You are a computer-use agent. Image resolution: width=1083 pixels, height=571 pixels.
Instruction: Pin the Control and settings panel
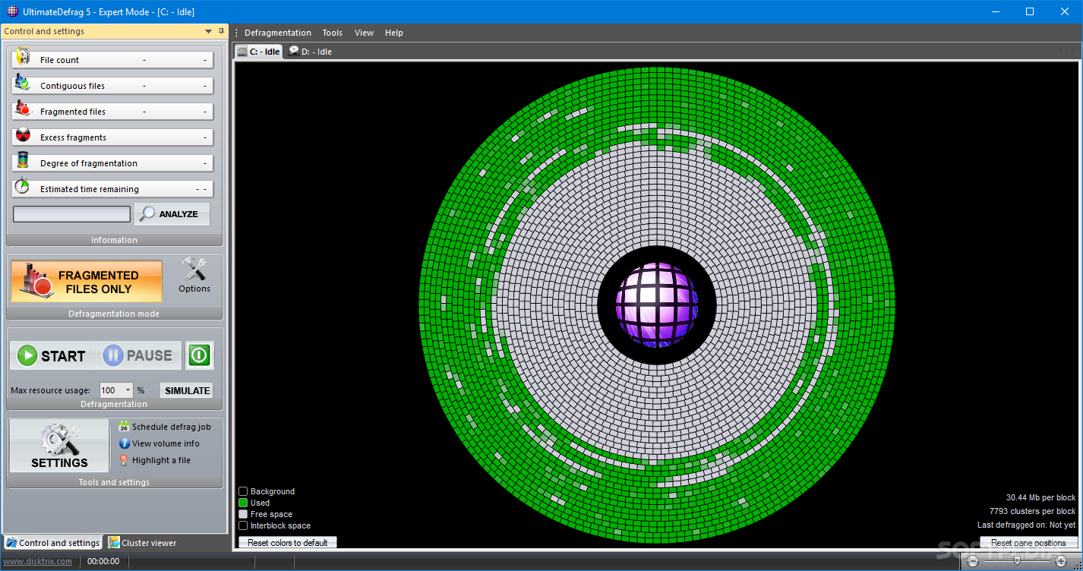(221, 31)
